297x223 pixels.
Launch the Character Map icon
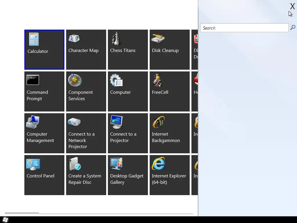coord(74,39)
